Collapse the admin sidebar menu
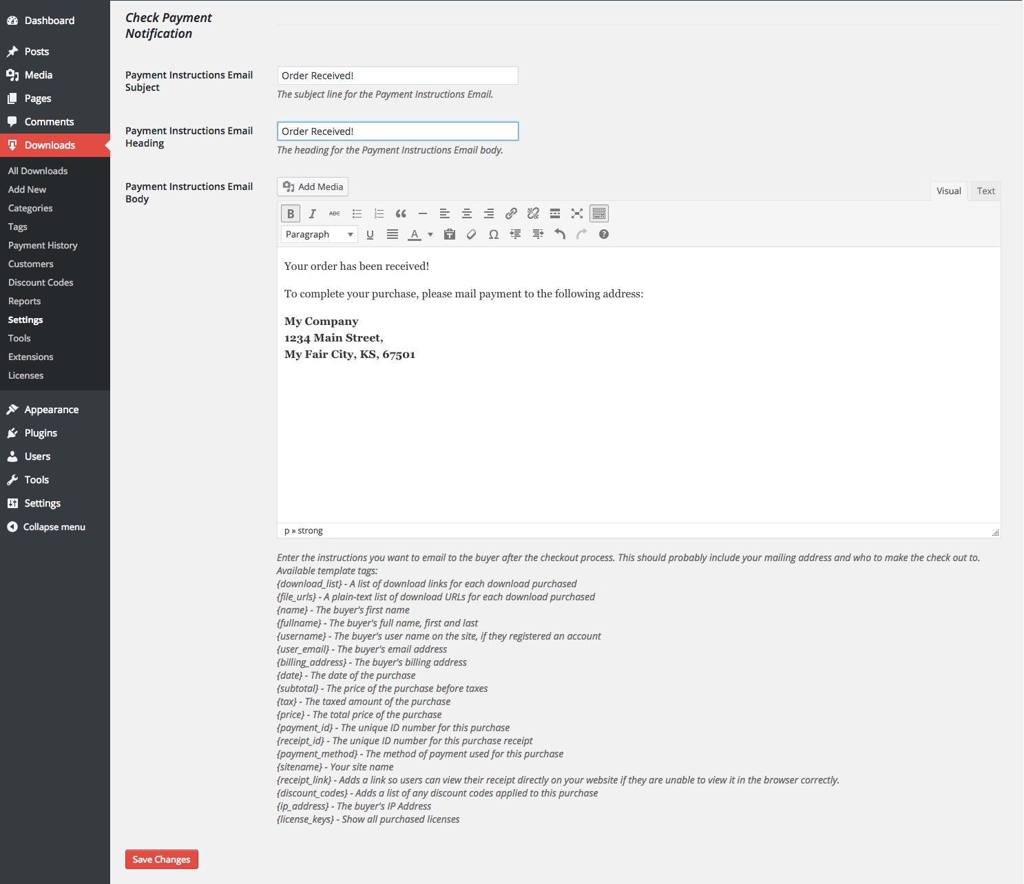The image size is (1024, 884). point(54,527)
